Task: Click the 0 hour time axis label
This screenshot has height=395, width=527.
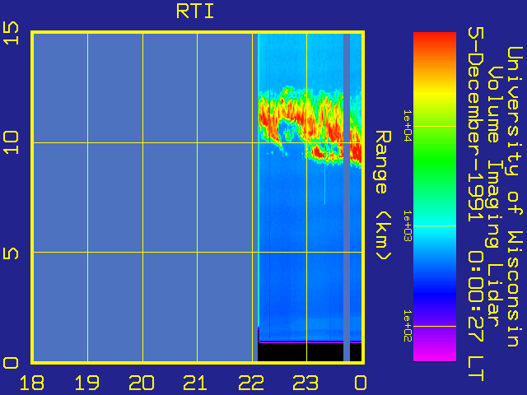Action: click(361, 383)
